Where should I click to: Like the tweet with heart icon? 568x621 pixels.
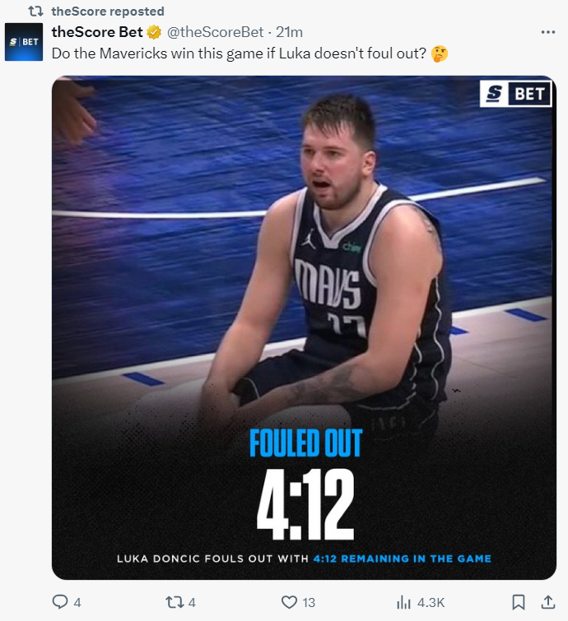[289, 602]
